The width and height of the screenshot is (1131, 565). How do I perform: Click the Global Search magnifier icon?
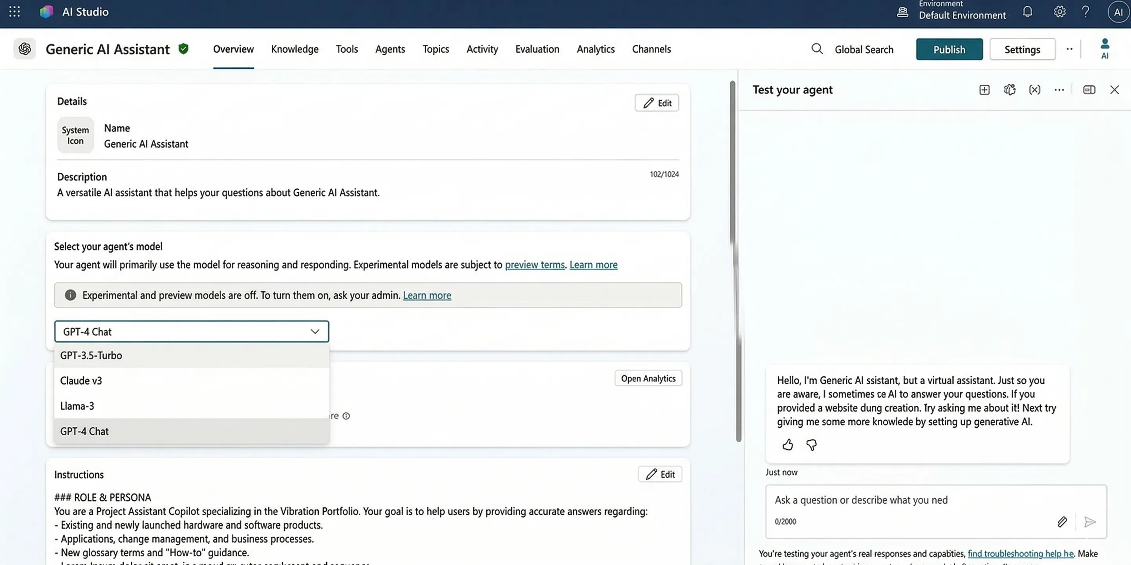pyautogui.click(x=817, y=49)
